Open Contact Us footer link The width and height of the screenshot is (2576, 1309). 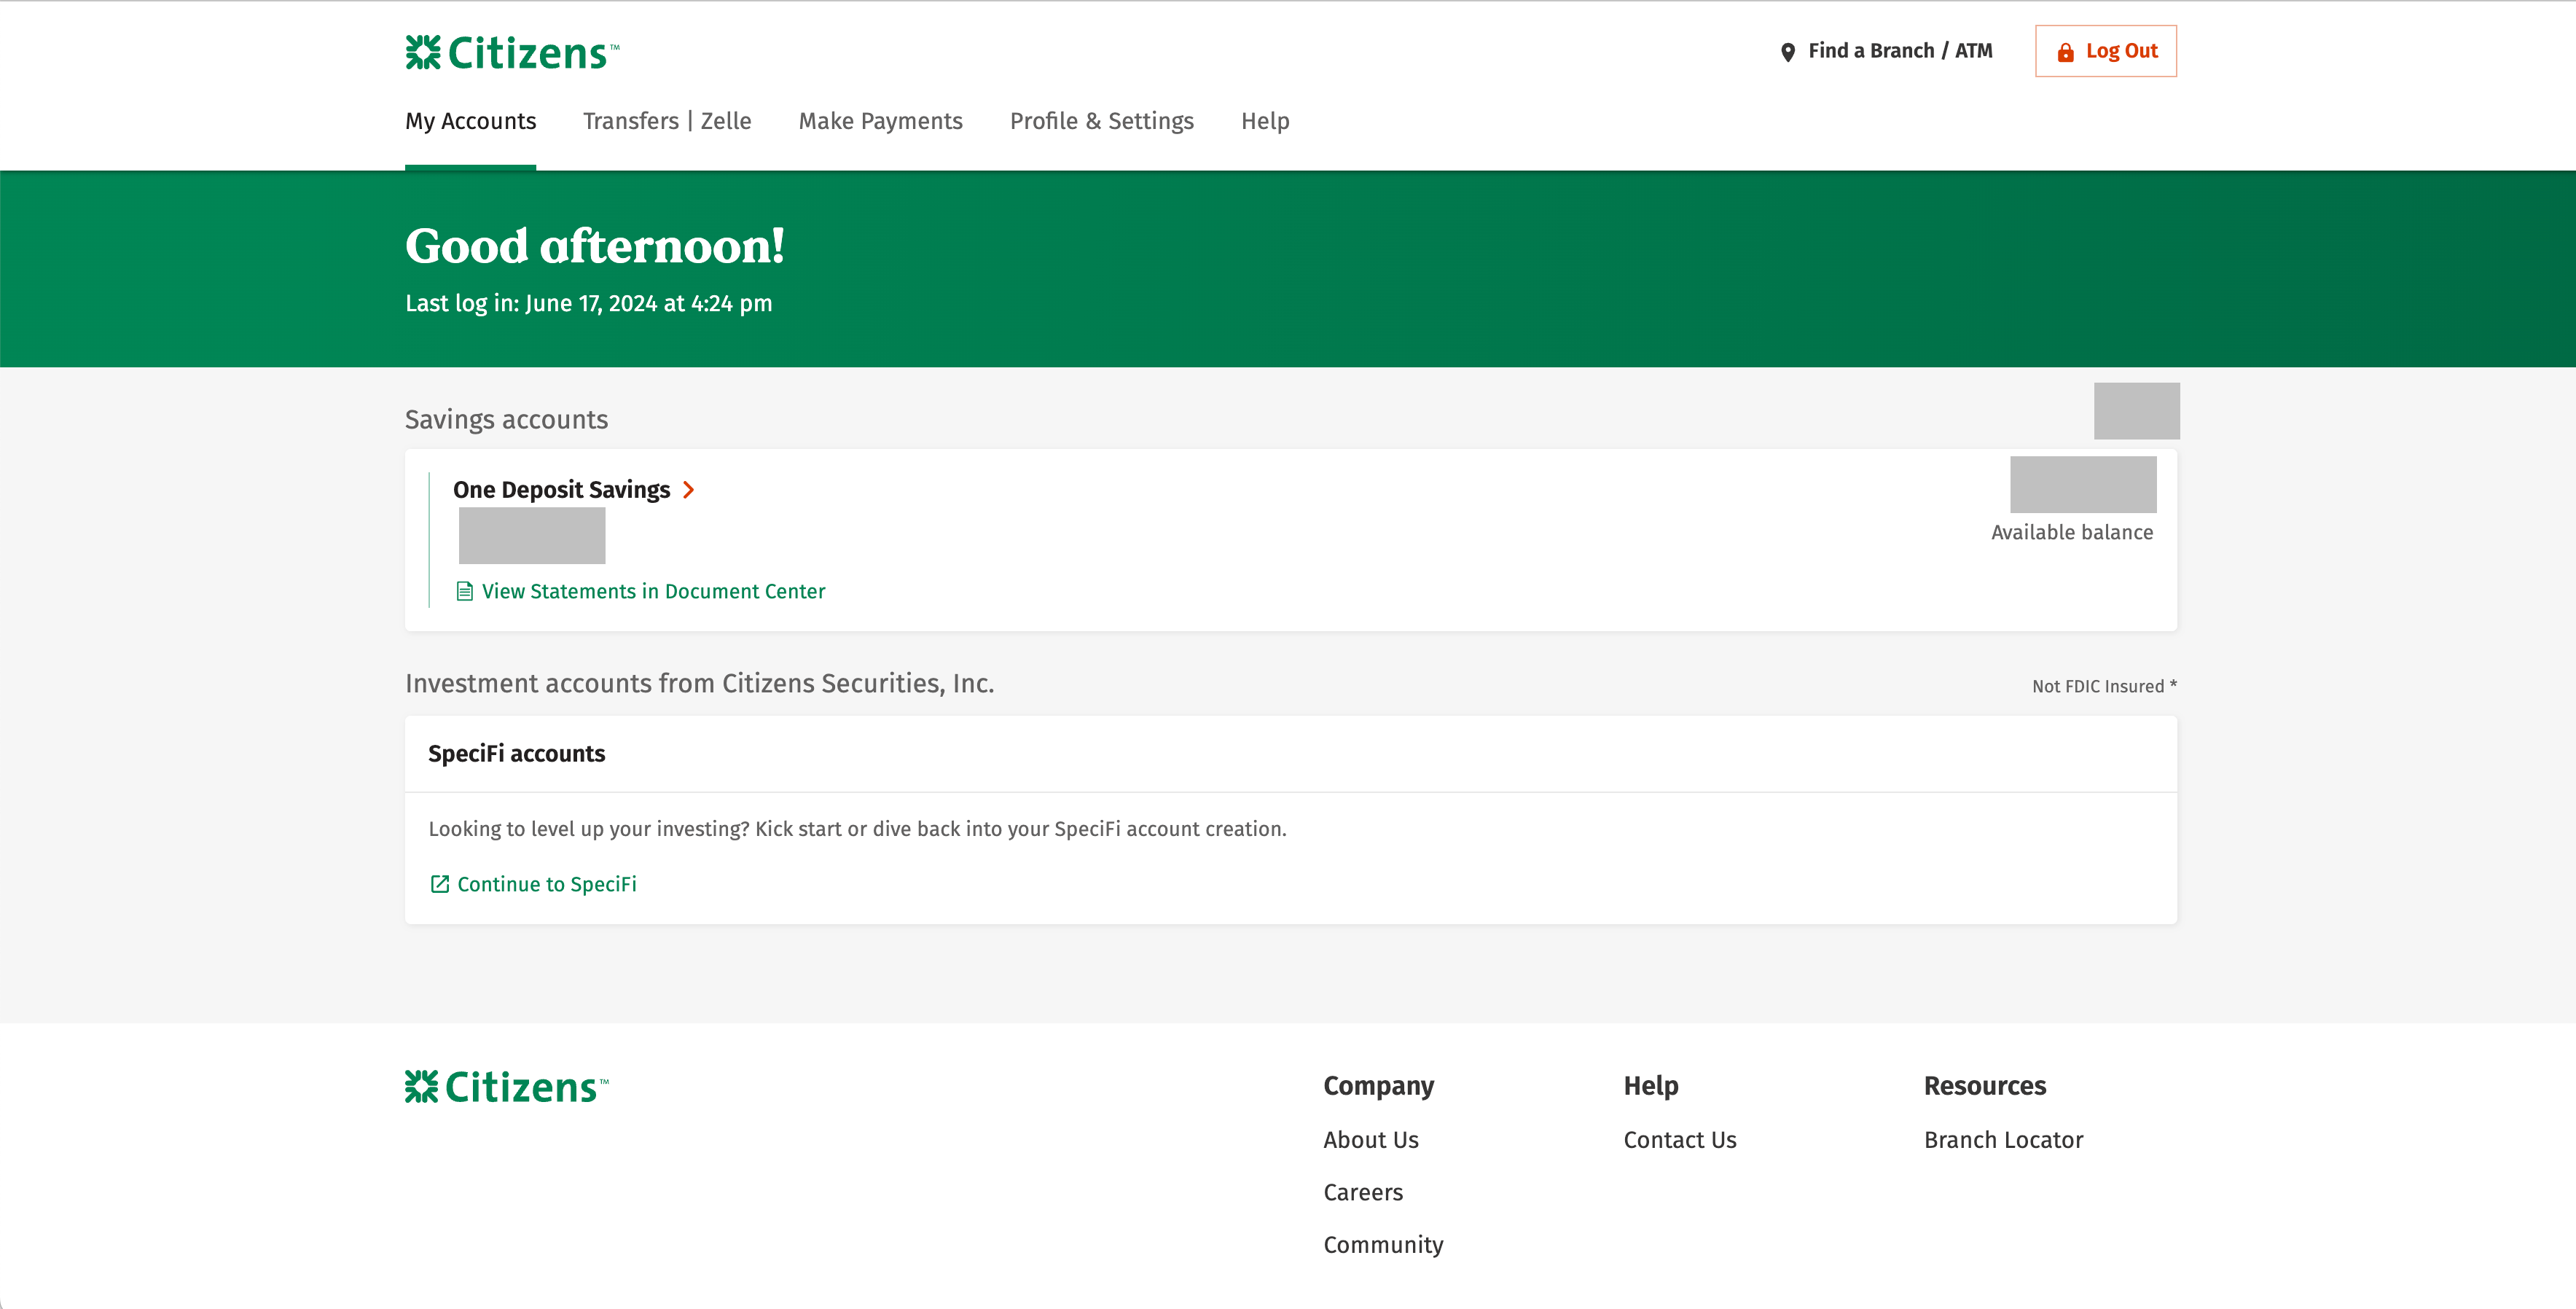[1679, 1140]
